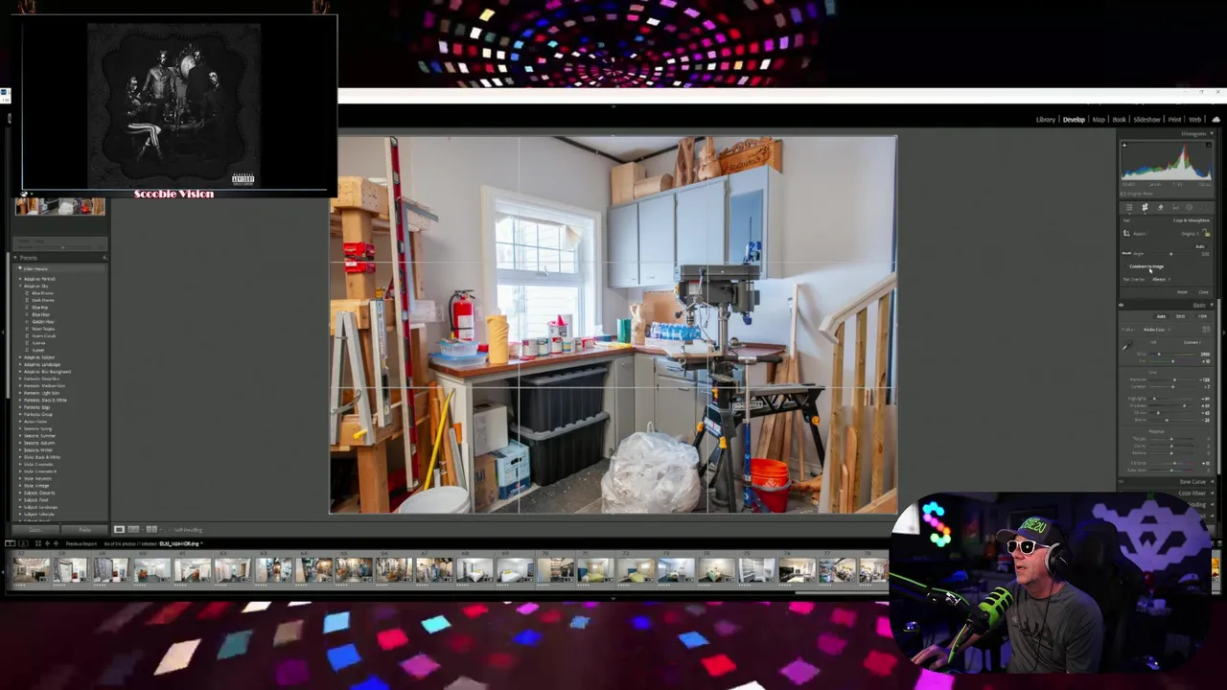Toggle shadow clipping indicator in histogram

[1124, 145]
